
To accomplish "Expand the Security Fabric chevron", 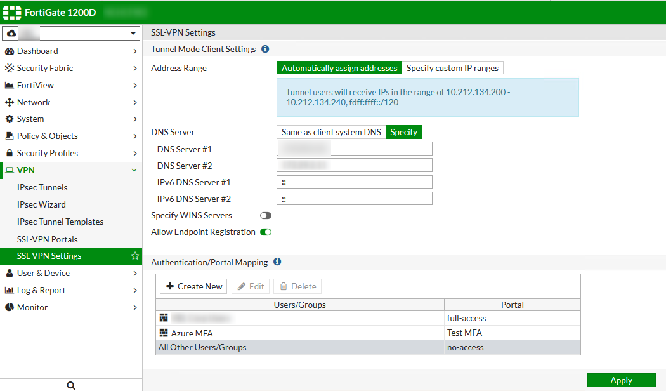I will [x=135, y=68].
